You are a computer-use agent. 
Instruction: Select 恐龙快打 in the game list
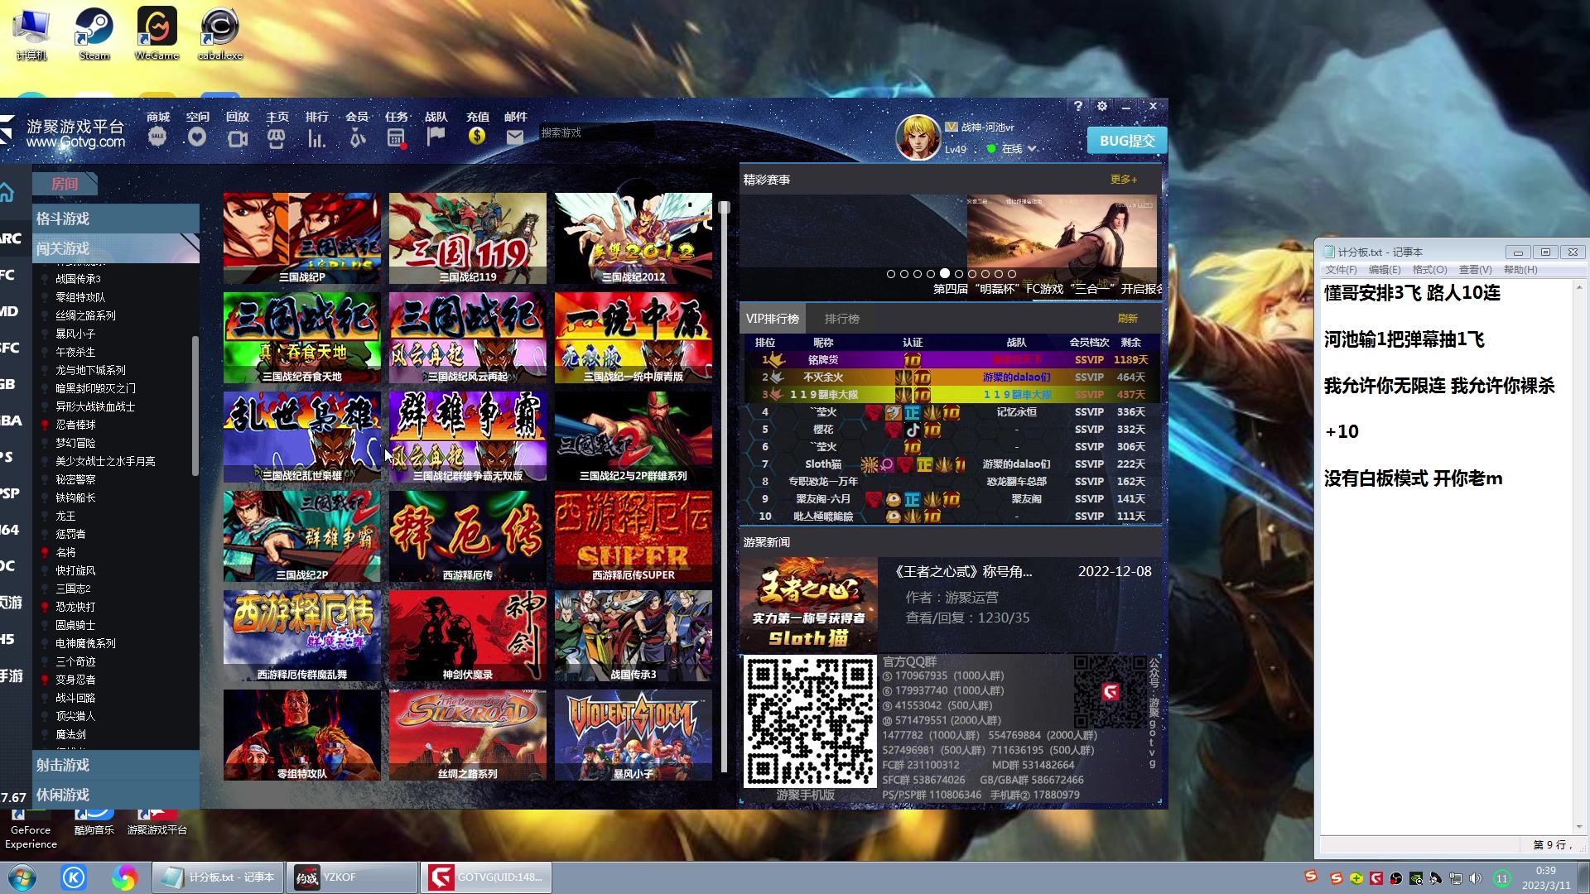click(x=75, y=607)
